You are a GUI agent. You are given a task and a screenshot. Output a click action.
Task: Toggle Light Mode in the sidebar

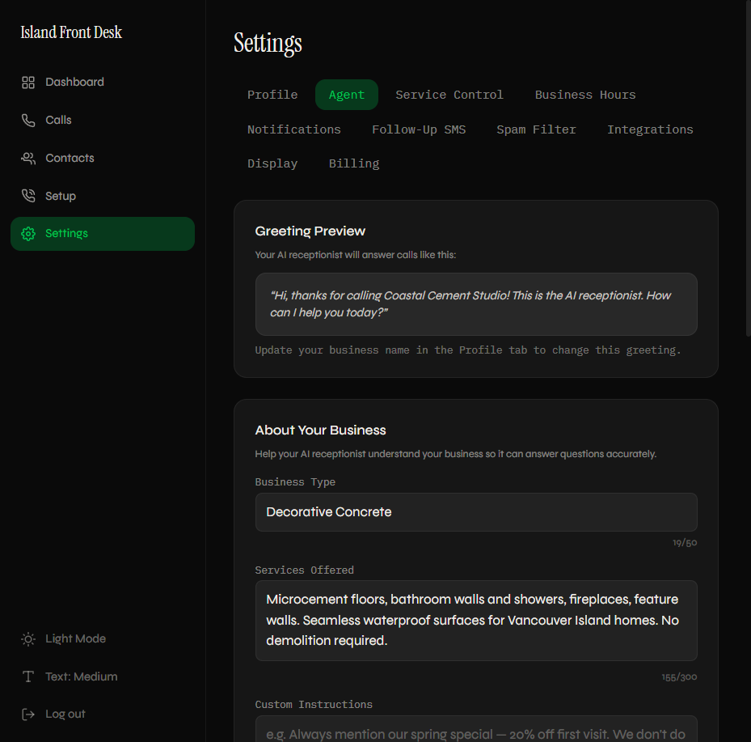click(75, 638)
